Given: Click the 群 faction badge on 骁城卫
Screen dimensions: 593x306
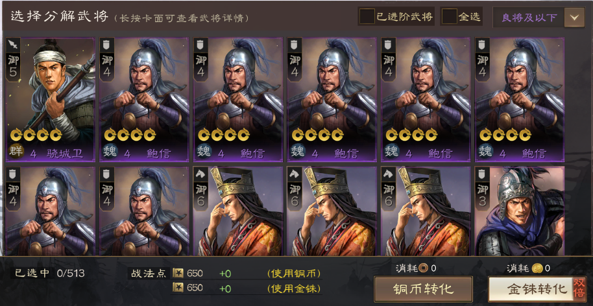Looking at the screenshot, I should coord(16,152).
